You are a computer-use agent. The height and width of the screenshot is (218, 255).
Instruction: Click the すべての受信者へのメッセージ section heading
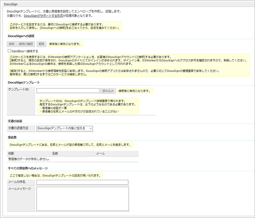(x=28, y=168)
